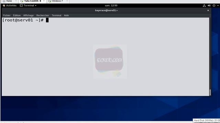Switch to the Tuto CentOS 8 tab

pyautogui.click(x=33, y=1)
